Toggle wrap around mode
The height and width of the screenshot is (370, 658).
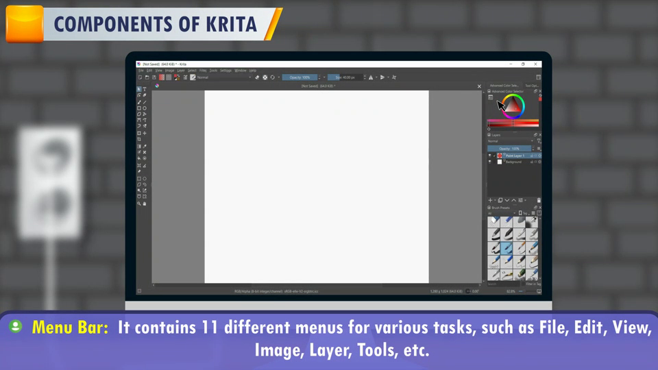coord(394,77)
